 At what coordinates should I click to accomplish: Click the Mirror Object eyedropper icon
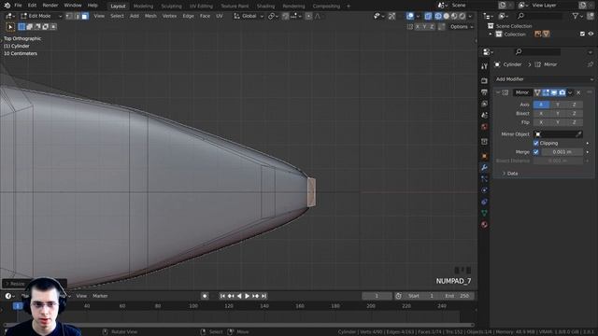pos(578,134)
